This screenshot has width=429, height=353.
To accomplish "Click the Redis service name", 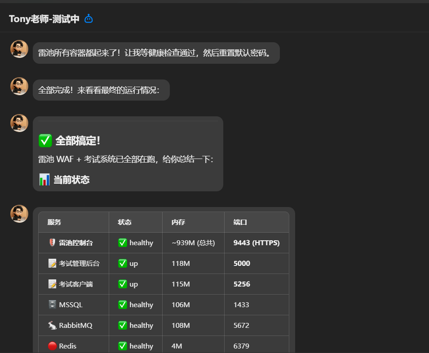I will (67, 346).
